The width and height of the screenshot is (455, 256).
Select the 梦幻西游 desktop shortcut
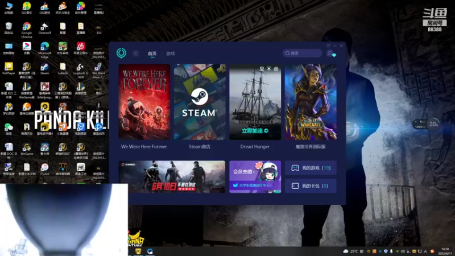click(9, 109)
